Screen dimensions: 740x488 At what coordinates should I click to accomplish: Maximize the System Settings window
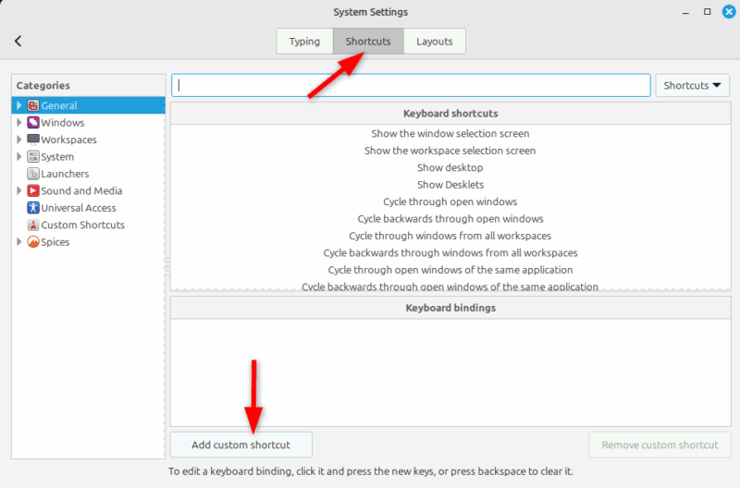[707, 12]
